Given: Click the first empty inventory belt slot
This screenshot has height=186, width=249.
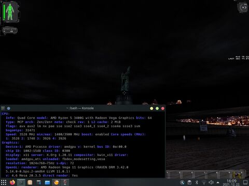Looking at the screenshot, I should [x=173, y=174].
